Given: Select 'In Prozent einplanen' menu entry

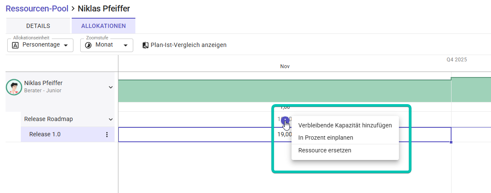Looking at the screenshot, I should click(x=325, y=138).
